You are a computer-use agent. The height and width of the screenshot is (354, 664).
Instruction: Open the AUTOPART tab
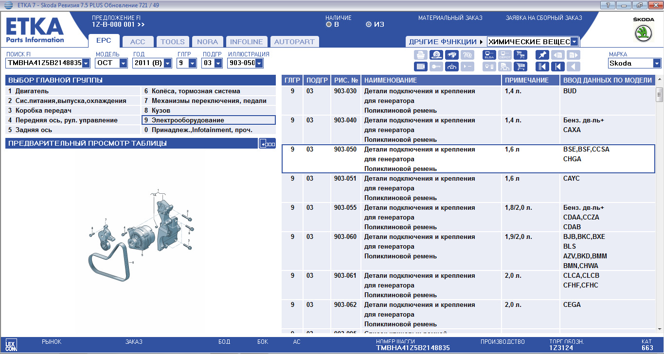coord(294,42)
